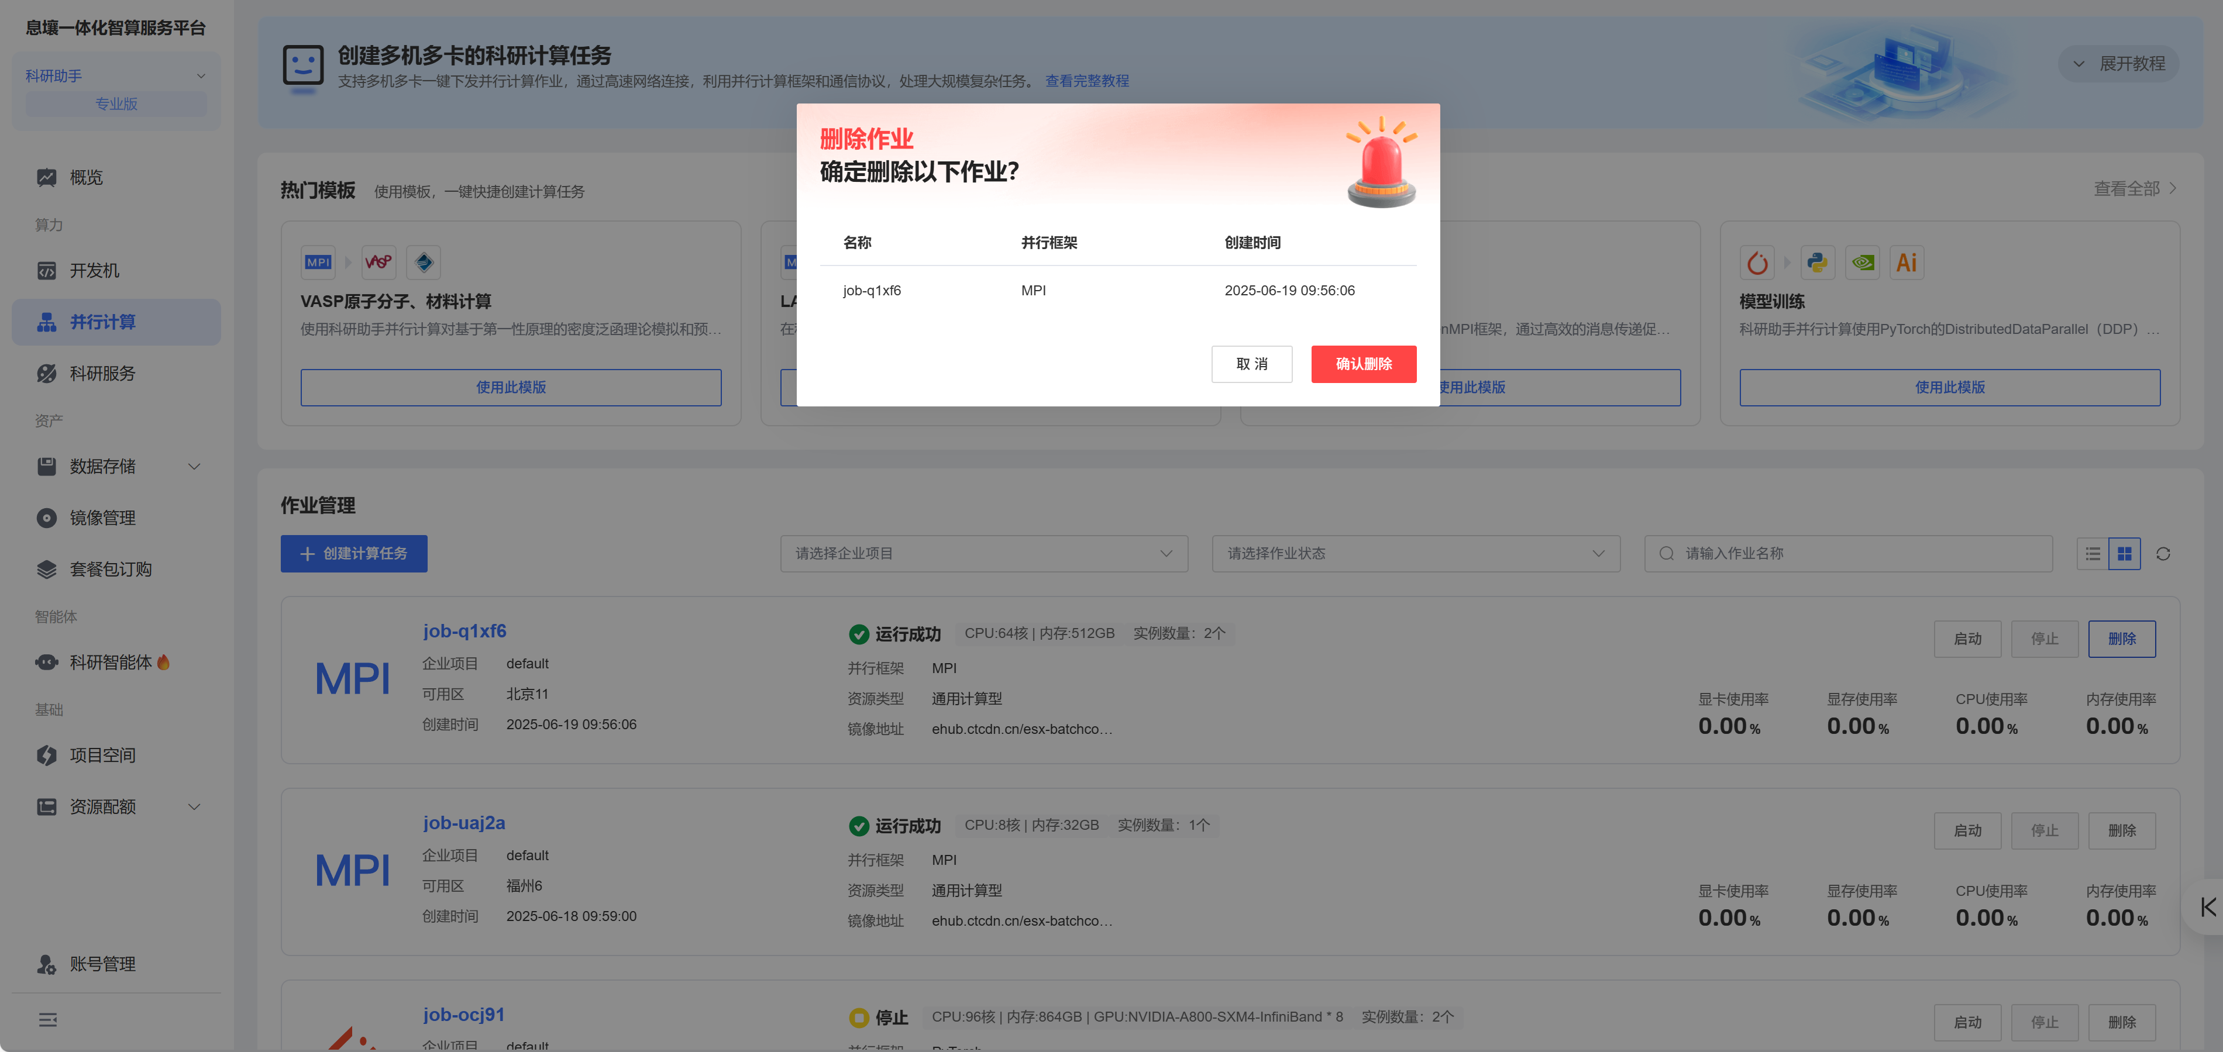Image resolution: width=2223 pixels, height=1052 pixels.
Task: Click 镜像管理 disc icon
Action: pos(47,518)
